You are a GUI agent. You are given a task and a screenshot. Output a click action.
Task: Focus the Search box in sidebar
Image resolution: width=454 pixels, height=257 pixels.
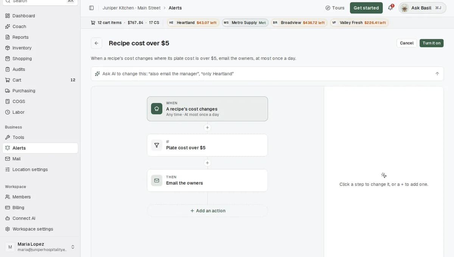(40, 2)
